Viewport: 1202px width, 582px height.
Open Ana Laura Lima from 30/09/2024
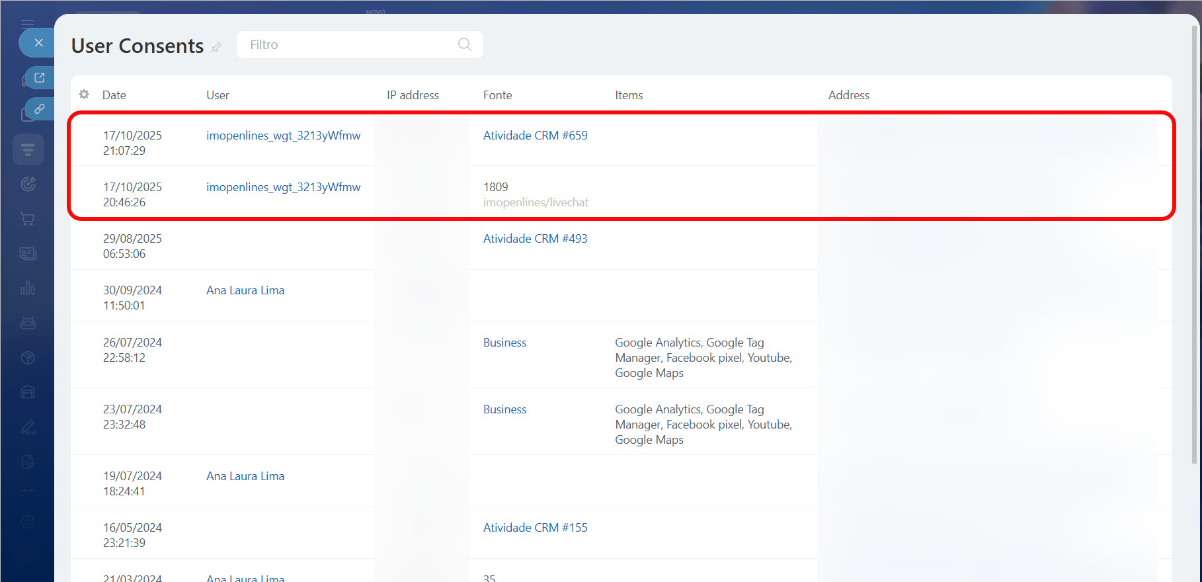245,290
